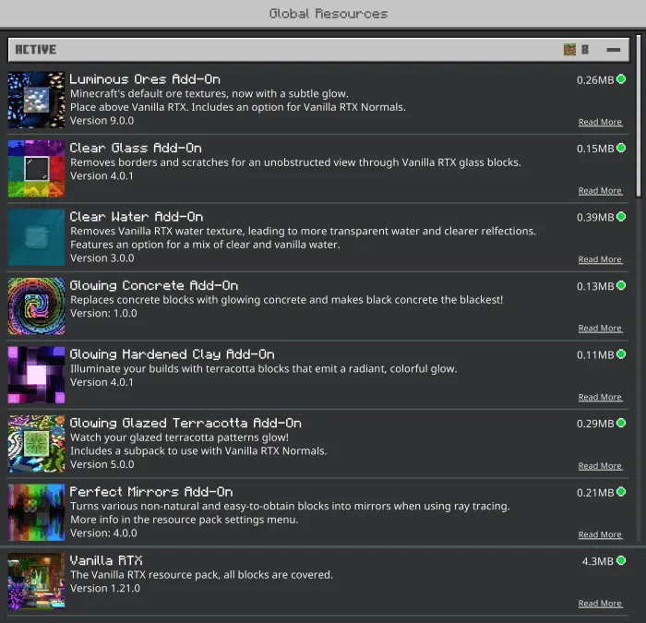Open Read More for Vanilla RTX
The image size is (646, 623).
point(600,604)
